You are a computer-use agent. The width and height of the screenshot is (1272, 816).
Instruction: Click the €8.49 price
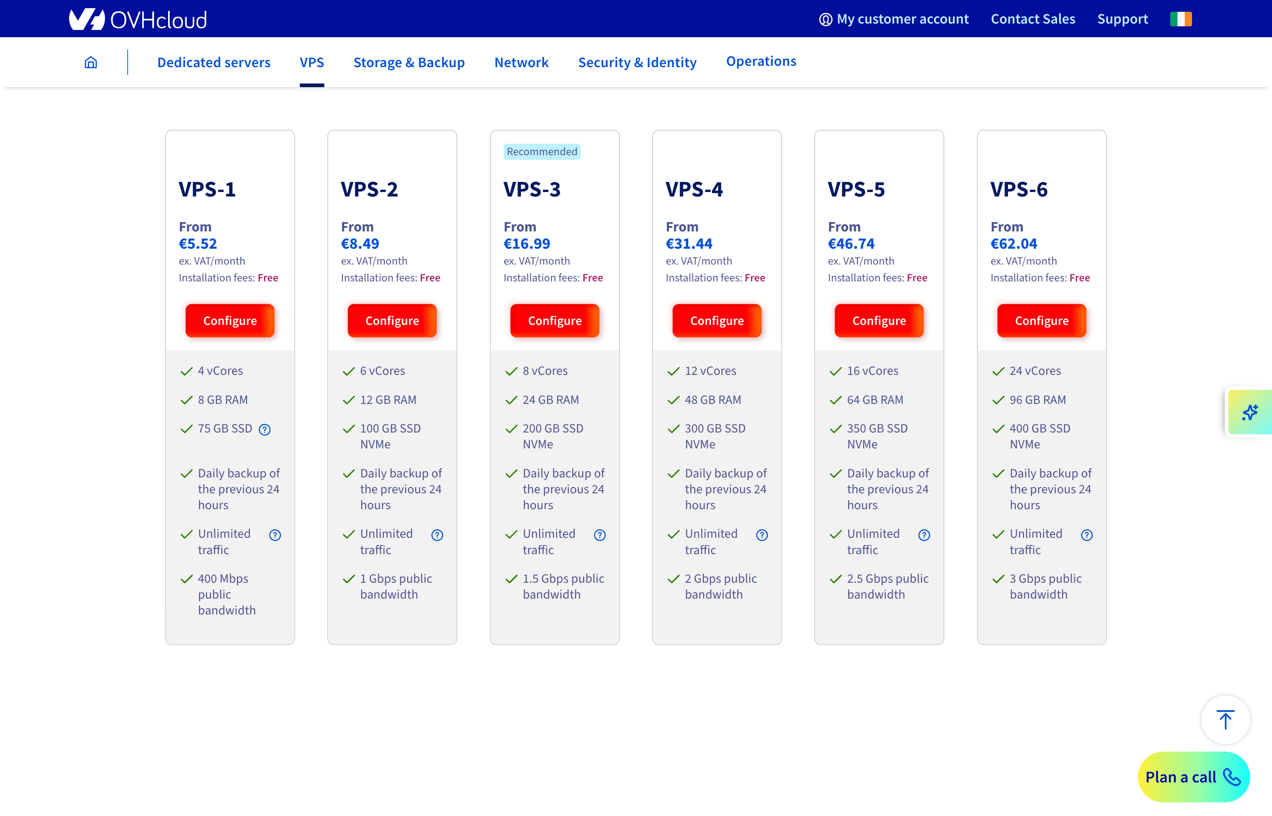pyautogui.click(x=360, y=244)
